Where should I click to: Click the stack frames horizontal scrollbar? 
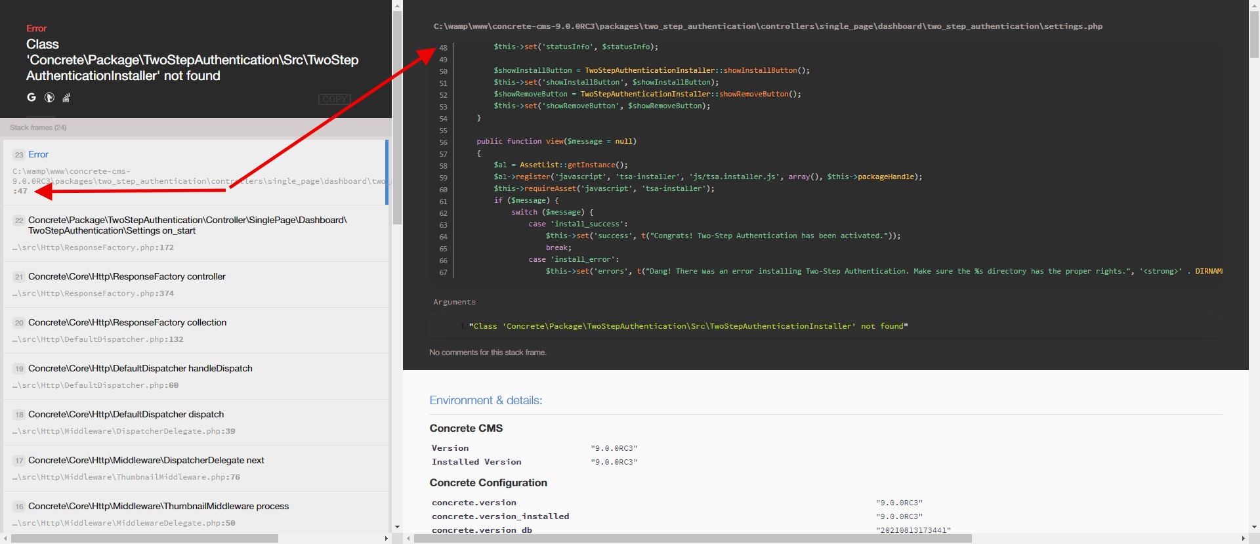pyautogui.click(x=144, y=538)
